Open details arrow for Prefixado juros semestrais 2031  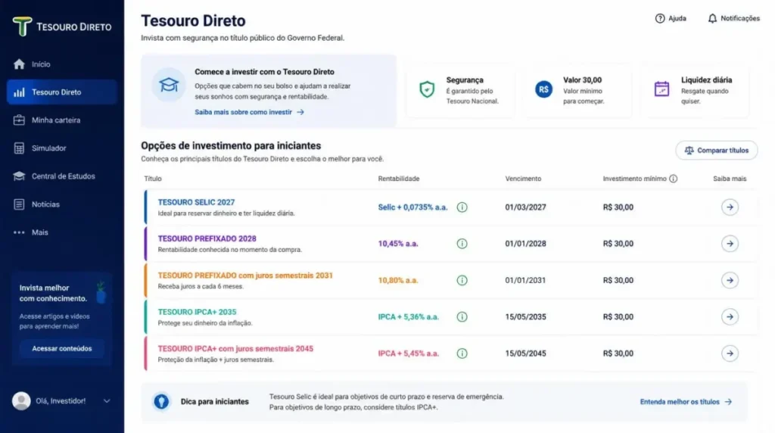point(730,280)
